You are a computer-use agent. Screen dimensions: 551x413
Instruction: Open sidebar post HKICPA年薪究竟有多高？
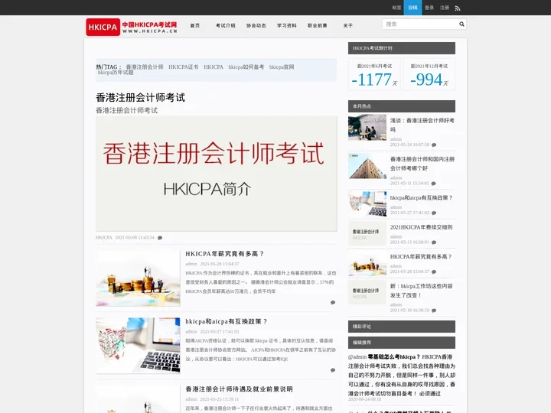pos(421,257)
